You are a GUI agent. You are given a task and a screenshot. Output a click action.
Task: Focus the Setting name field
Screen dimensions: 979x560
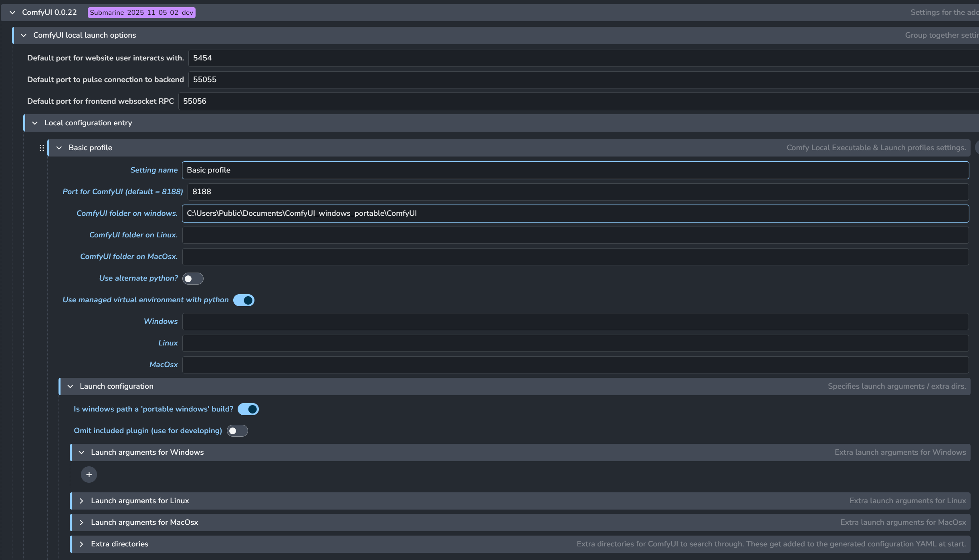coord(575,170)
